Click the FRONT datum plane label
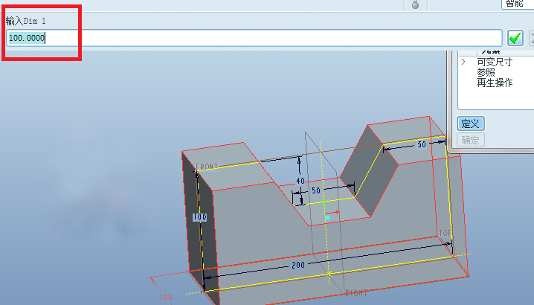 (x=207, y=167)
